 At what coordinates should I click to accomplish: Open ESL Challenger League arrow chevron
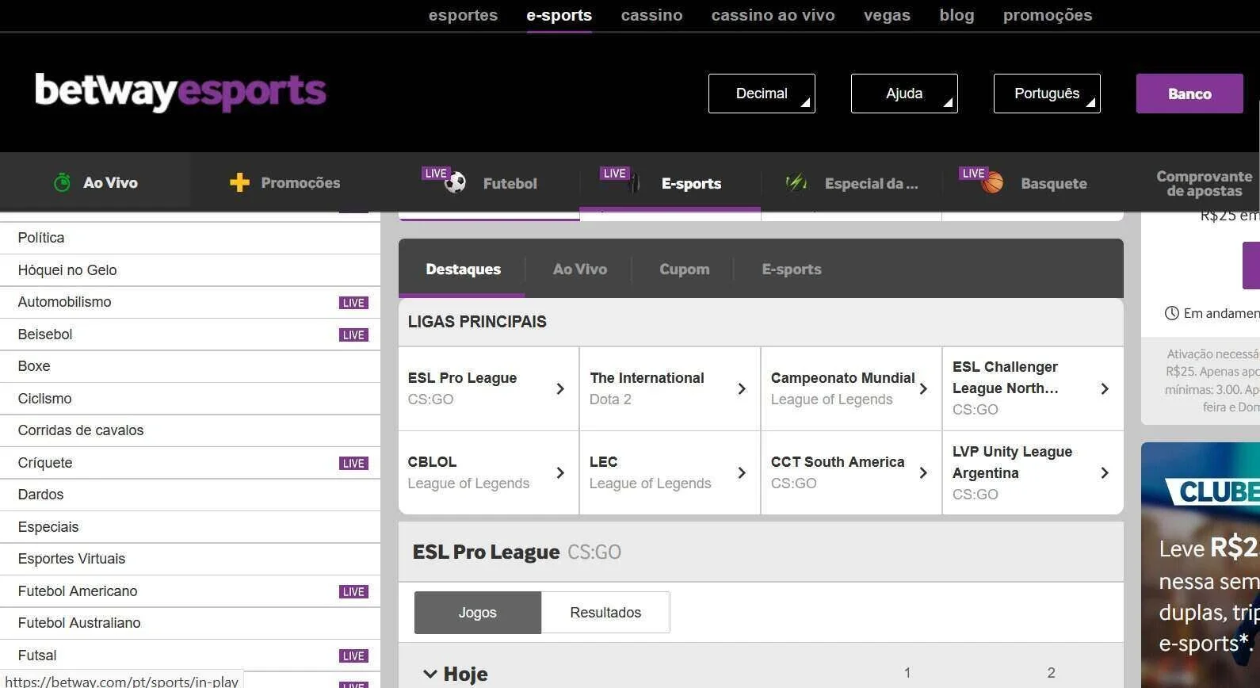(1105, 388)
